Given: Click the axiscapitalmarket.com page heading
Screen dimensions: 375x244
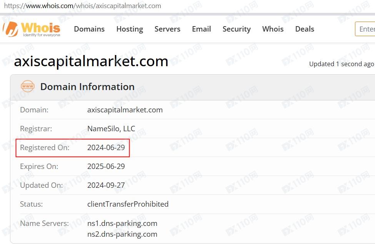Looking at the screenshot, I should tap(91, 62).
